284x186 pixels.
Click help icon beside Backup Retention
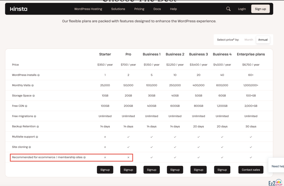pyautogui.click(x=38, y=127)
